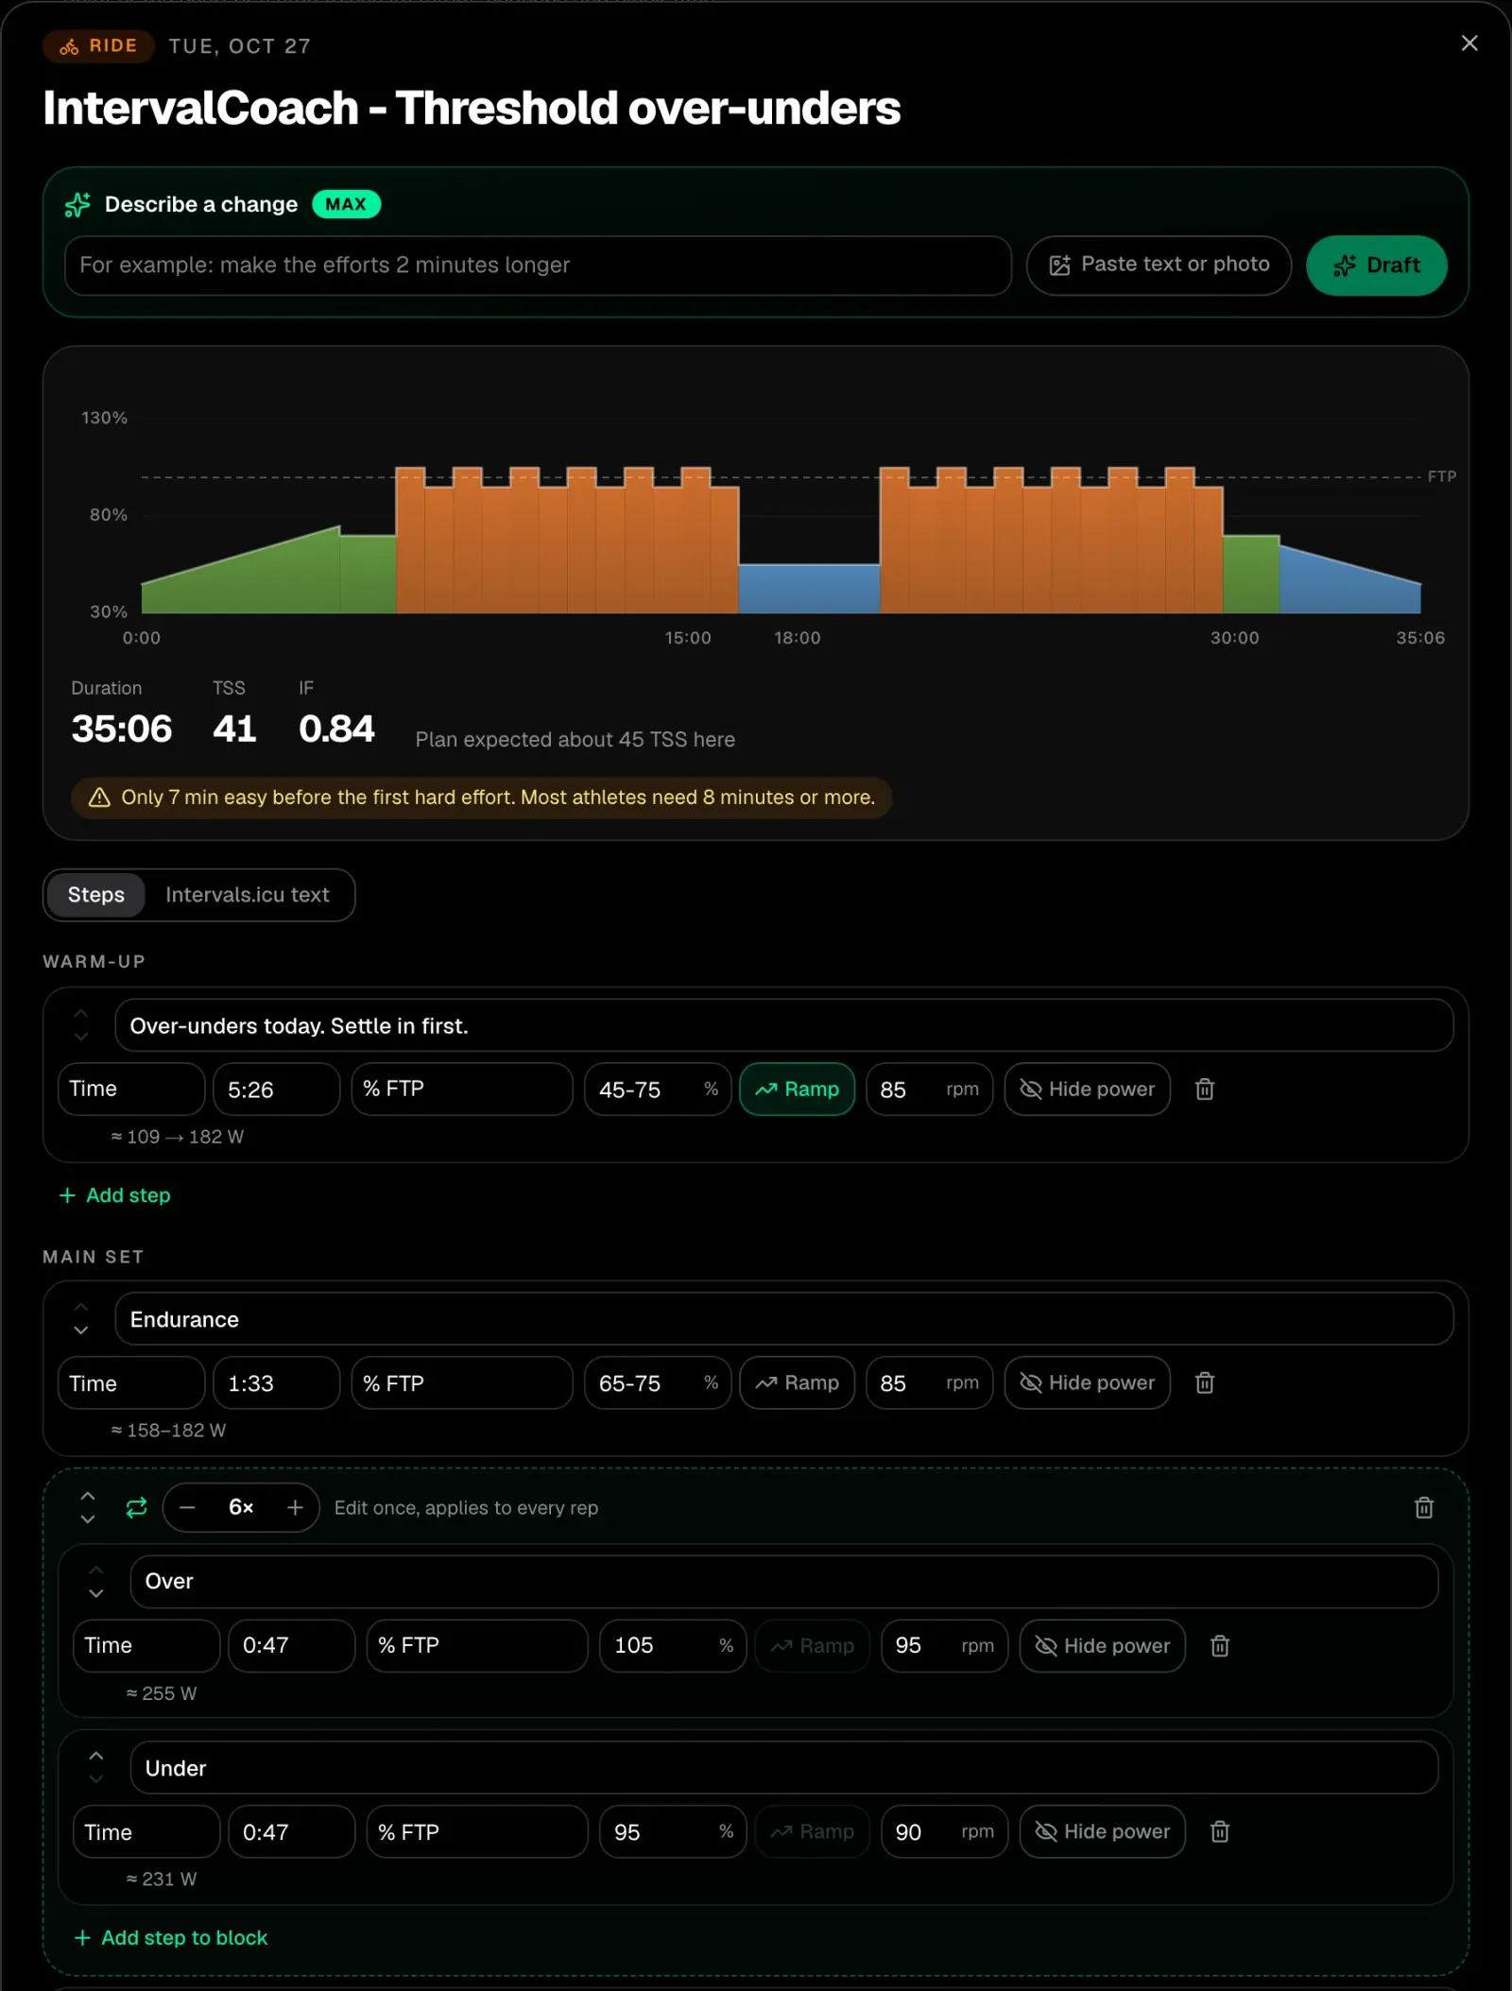Hide power for the Over step

pos(1102,1645)
